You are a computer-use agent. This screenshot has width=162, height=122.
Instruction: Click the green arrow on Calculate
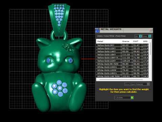pos(132,98)
